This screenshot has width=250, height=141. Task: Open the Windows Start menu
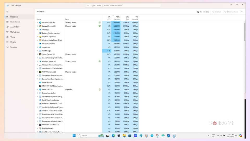(74, 136)
